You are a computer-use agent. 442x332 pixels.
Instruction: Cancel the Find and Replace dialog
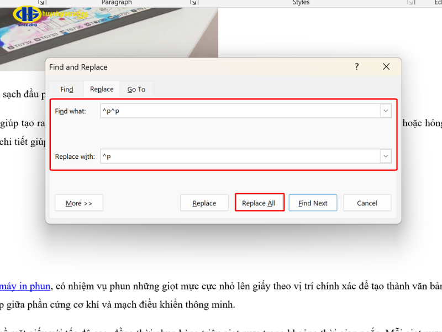tap(367, 203)
